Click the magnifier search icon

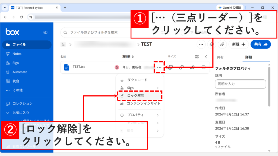[65, 32]
